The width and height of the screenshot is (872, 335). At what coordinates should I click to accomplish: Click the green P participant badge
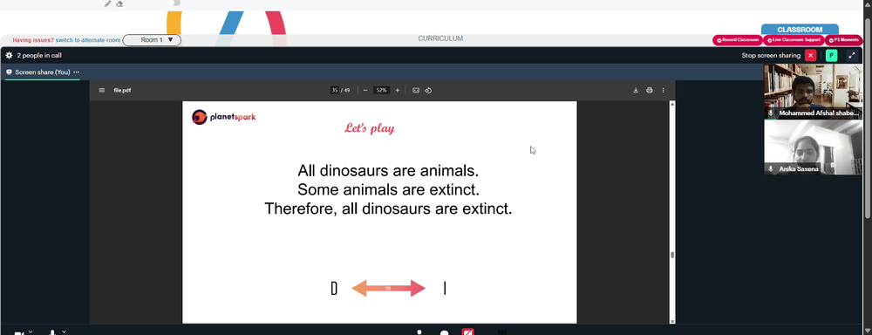[x=831, y=56]
